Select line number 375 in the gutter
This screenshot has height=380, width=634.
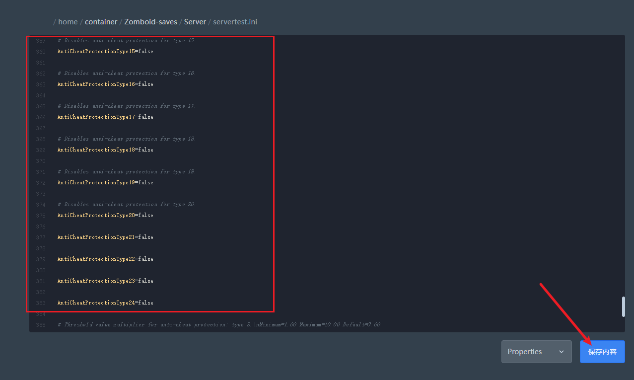point(41,216)
